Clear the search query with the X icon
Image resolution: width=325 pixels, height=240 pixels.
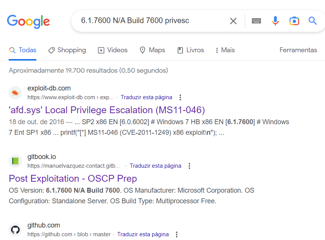pos(233,21)
